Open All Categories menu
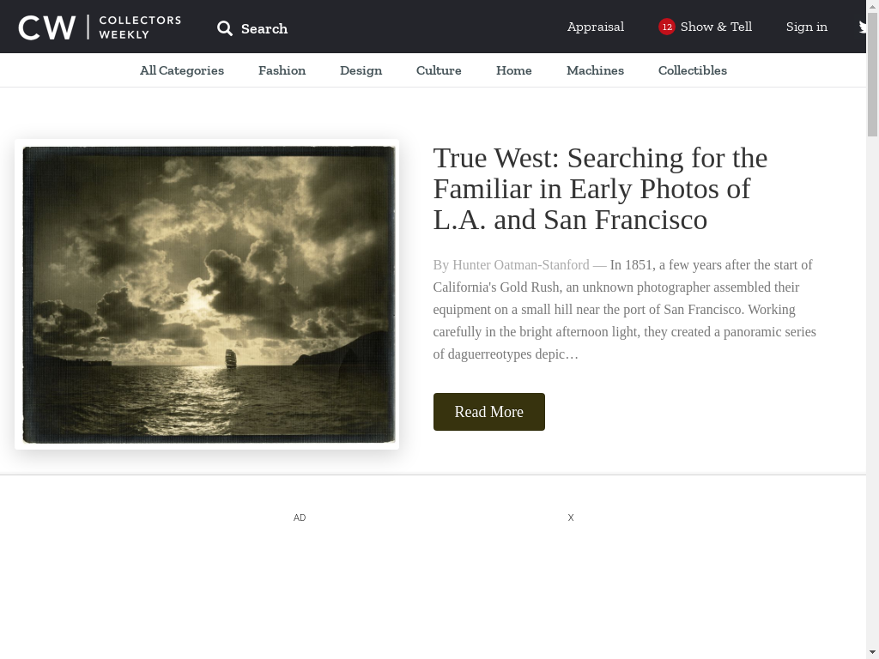This screenshot has height=659, width=879. [182, 70]
